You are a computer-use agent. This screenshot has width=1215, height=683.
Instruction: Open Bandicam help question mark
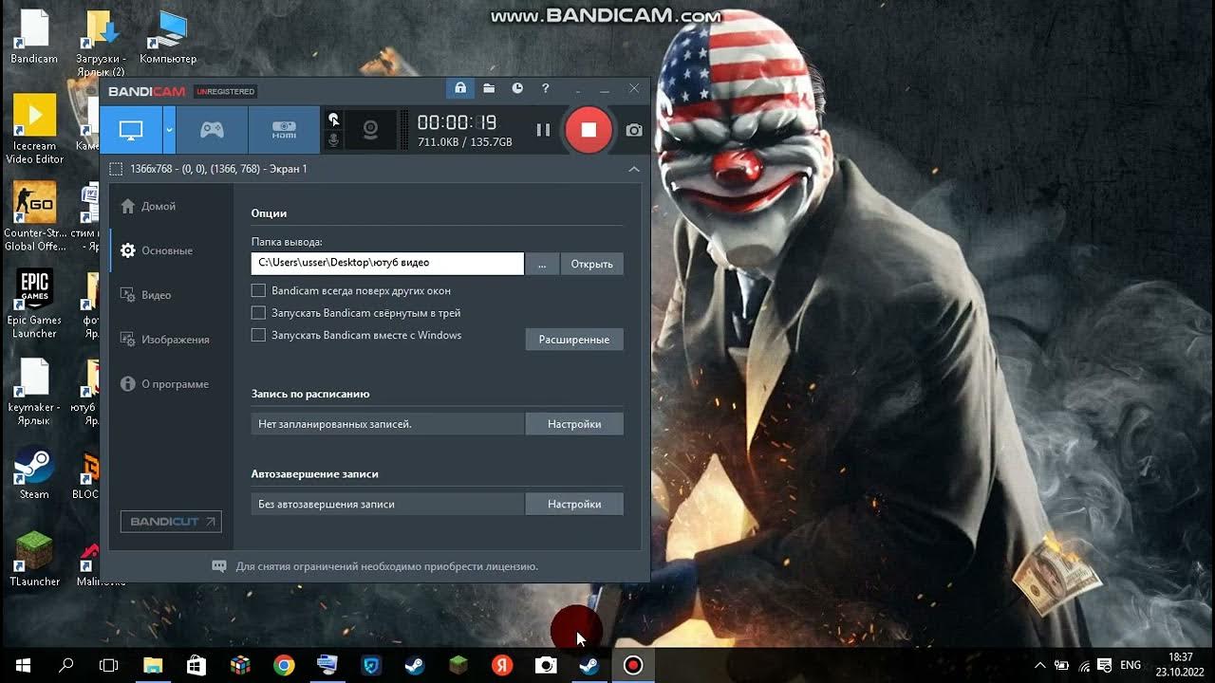[x=545, y=88]
